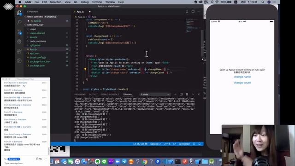Split the terminal panel
The image size is (295, 166).
pyautogui.click(x=181, y=94)
